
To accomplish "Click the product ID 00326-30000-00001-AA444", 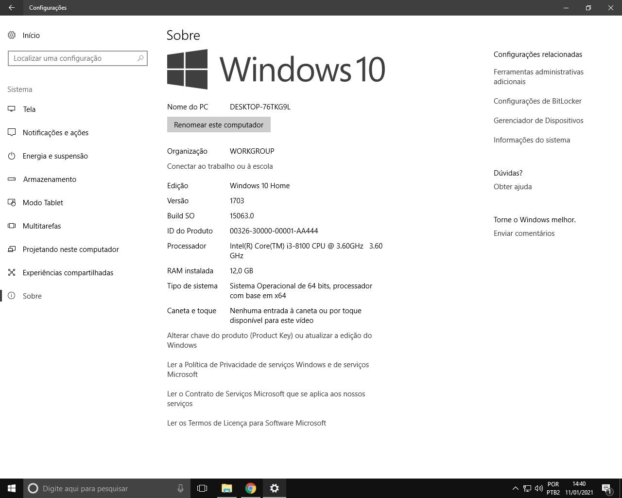I will 274,231.
